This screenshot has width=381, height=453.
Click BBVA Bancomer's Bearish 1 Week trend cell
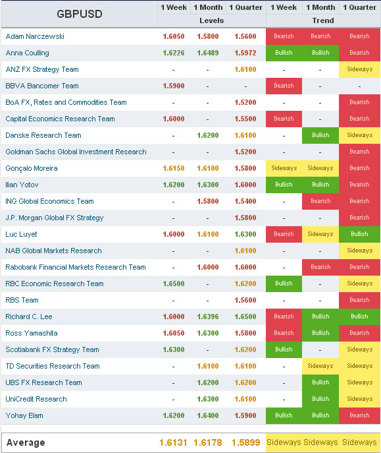pos(284,86)
